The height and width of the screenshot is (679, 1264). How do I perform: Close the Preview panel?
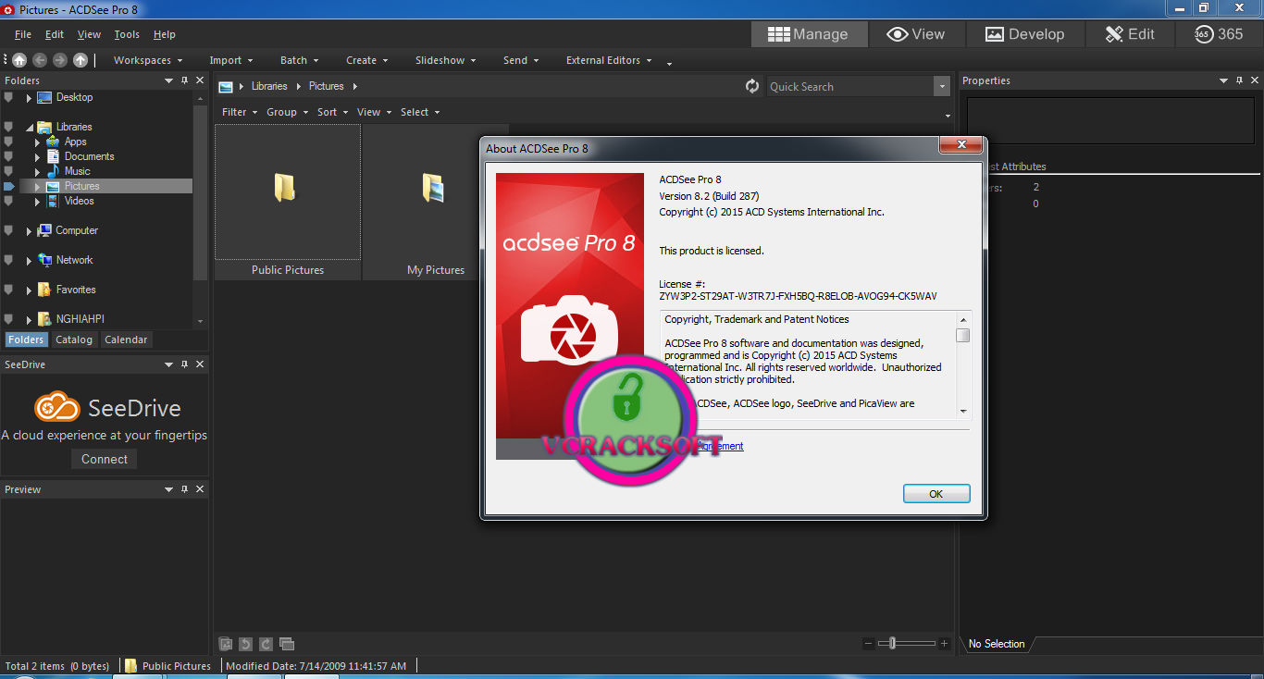pos(200,489)
